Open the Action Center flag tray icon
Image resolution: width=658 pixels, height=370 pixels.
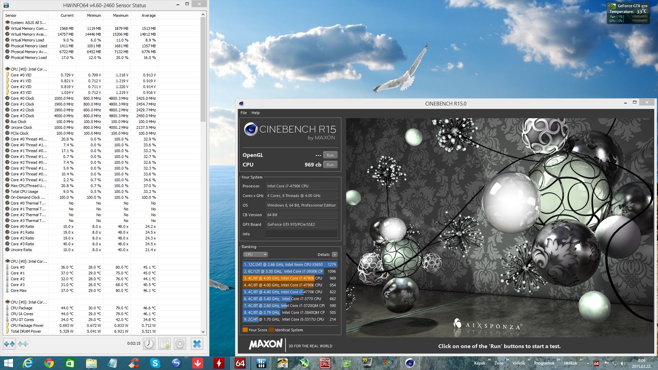[x=606, y=363]
